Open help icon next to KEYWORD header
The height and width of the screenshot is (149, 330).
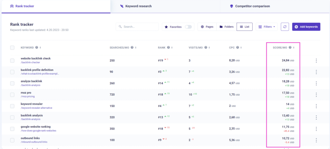[37, 48]
